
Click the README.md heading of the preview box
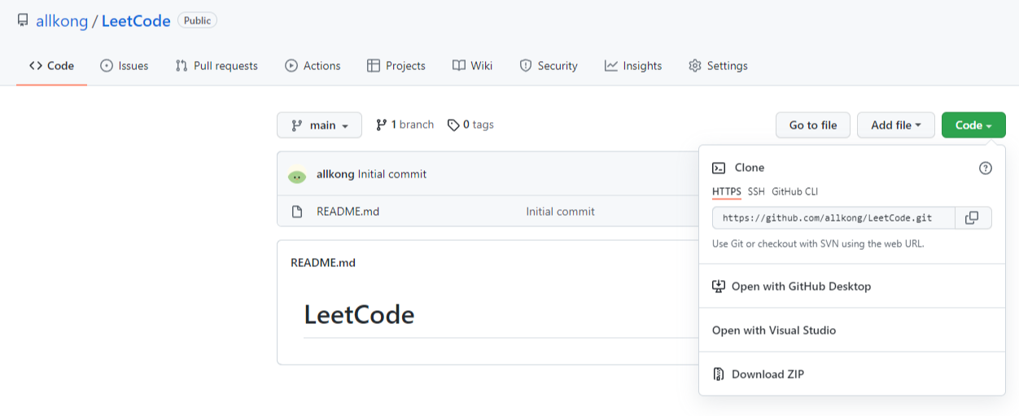pyautogui.click(x=323, y=263)
